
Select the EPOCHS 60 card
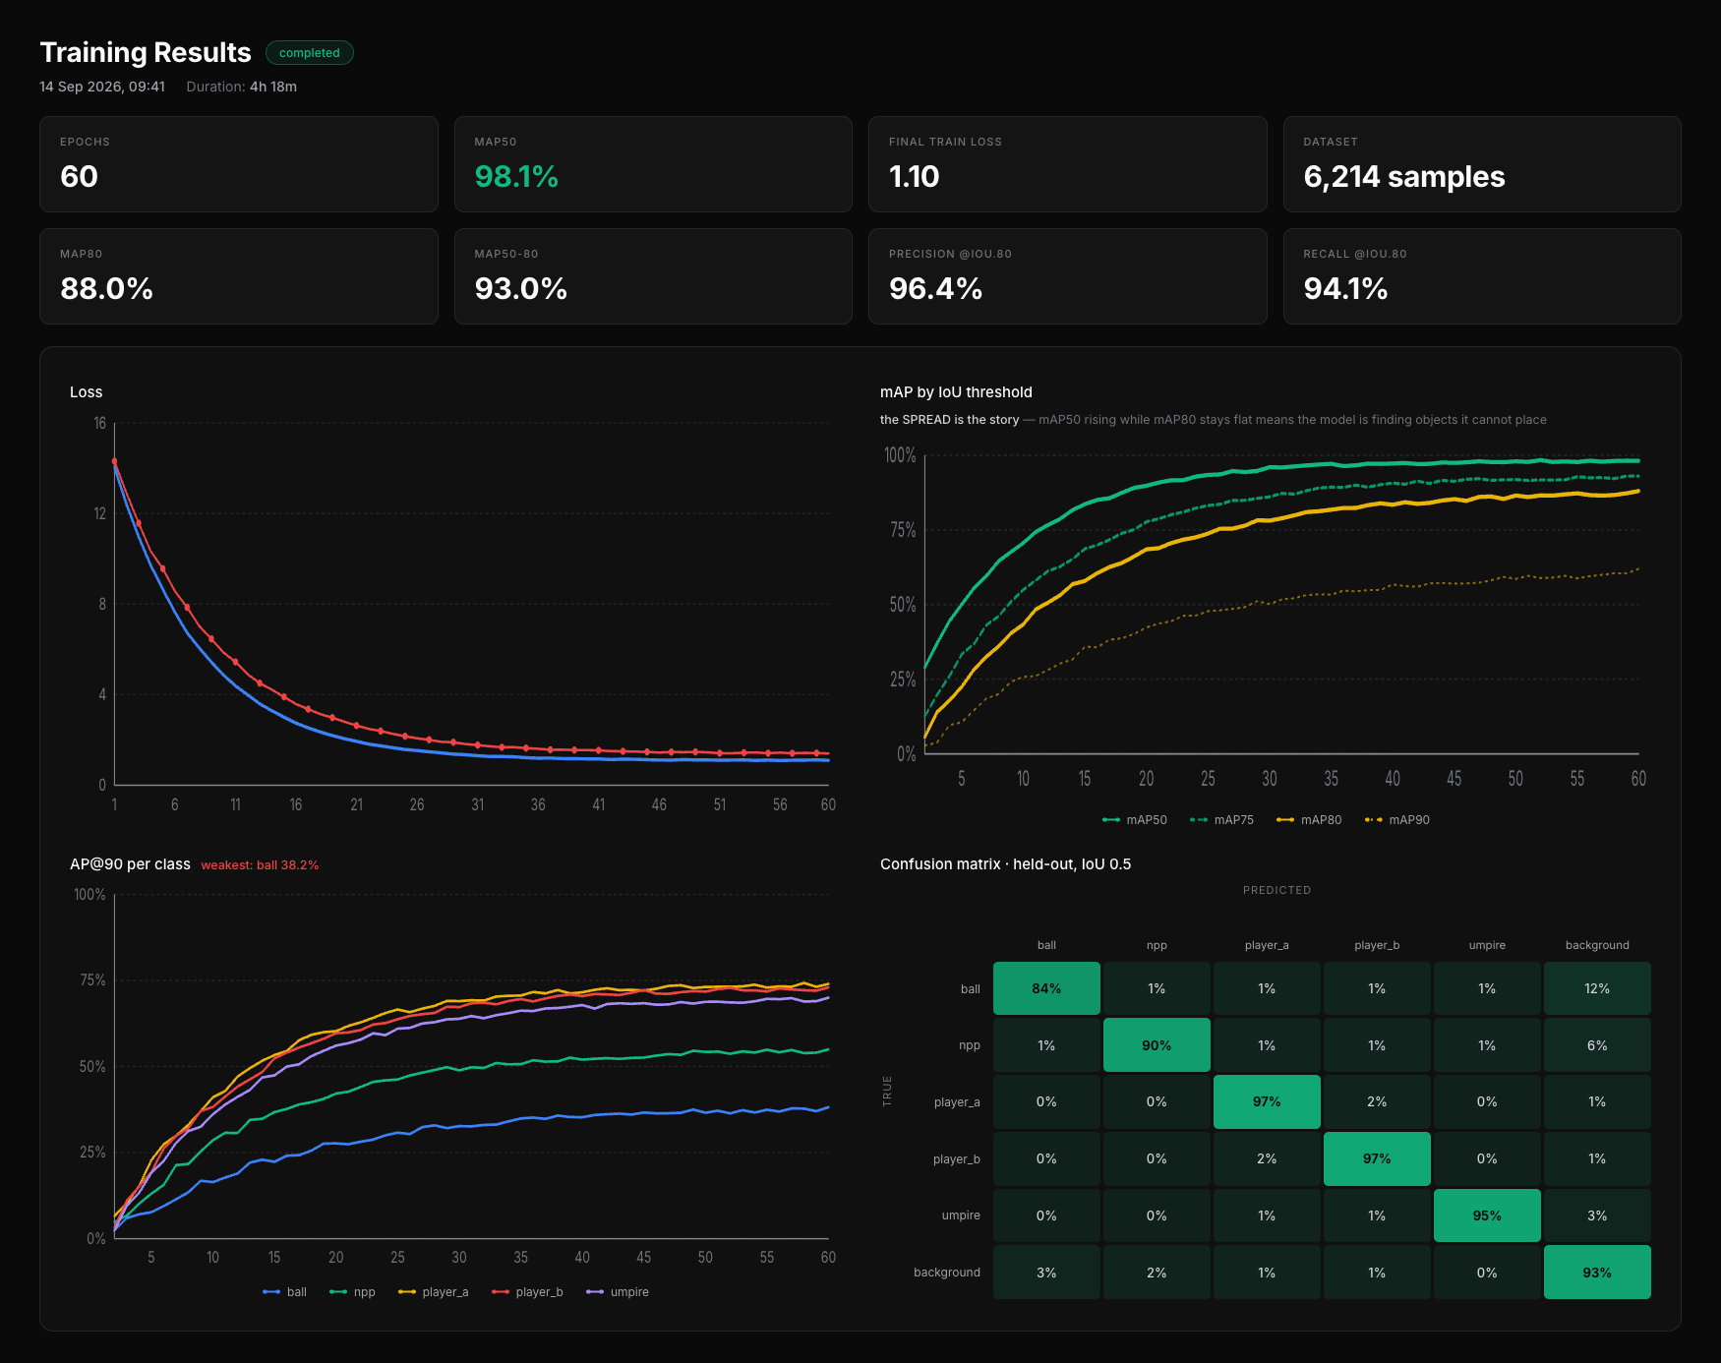(239, 164)
